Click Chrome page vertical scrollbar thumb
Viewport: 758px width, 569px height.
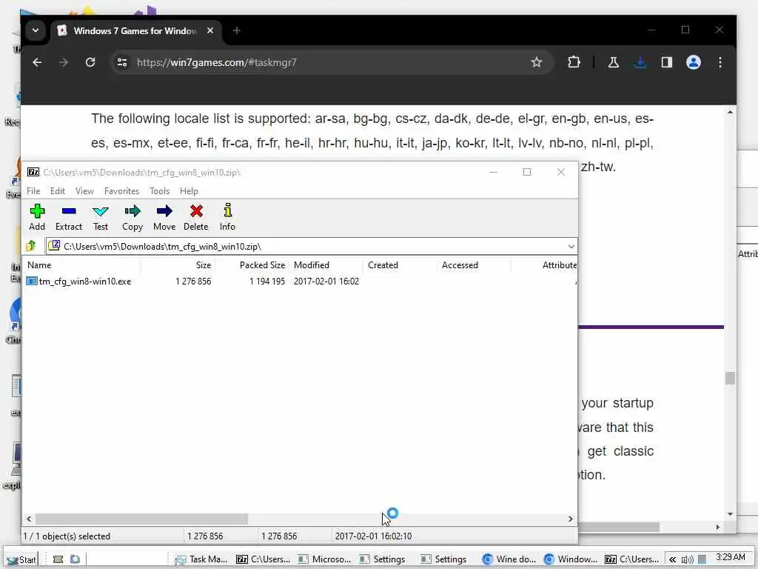click(730, 378)
